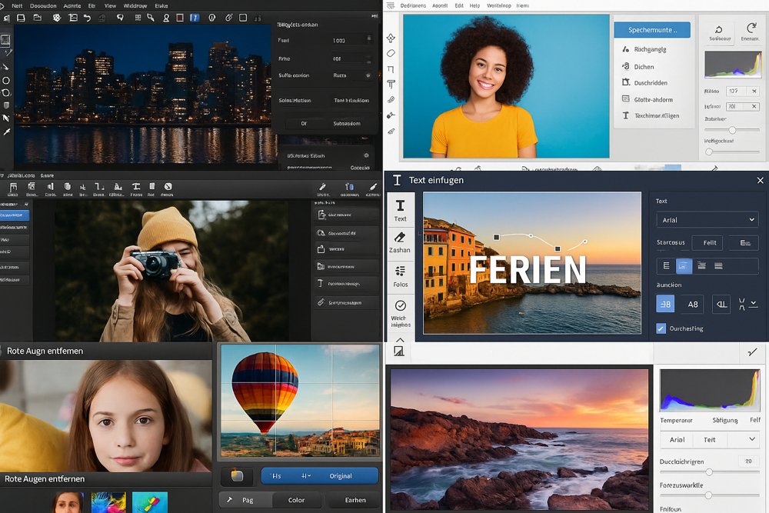Click the blue Spechemunte button

[x=652, y=30]
